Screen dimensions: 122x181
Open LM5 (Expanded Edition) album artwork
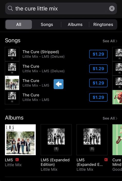[56, 140]
